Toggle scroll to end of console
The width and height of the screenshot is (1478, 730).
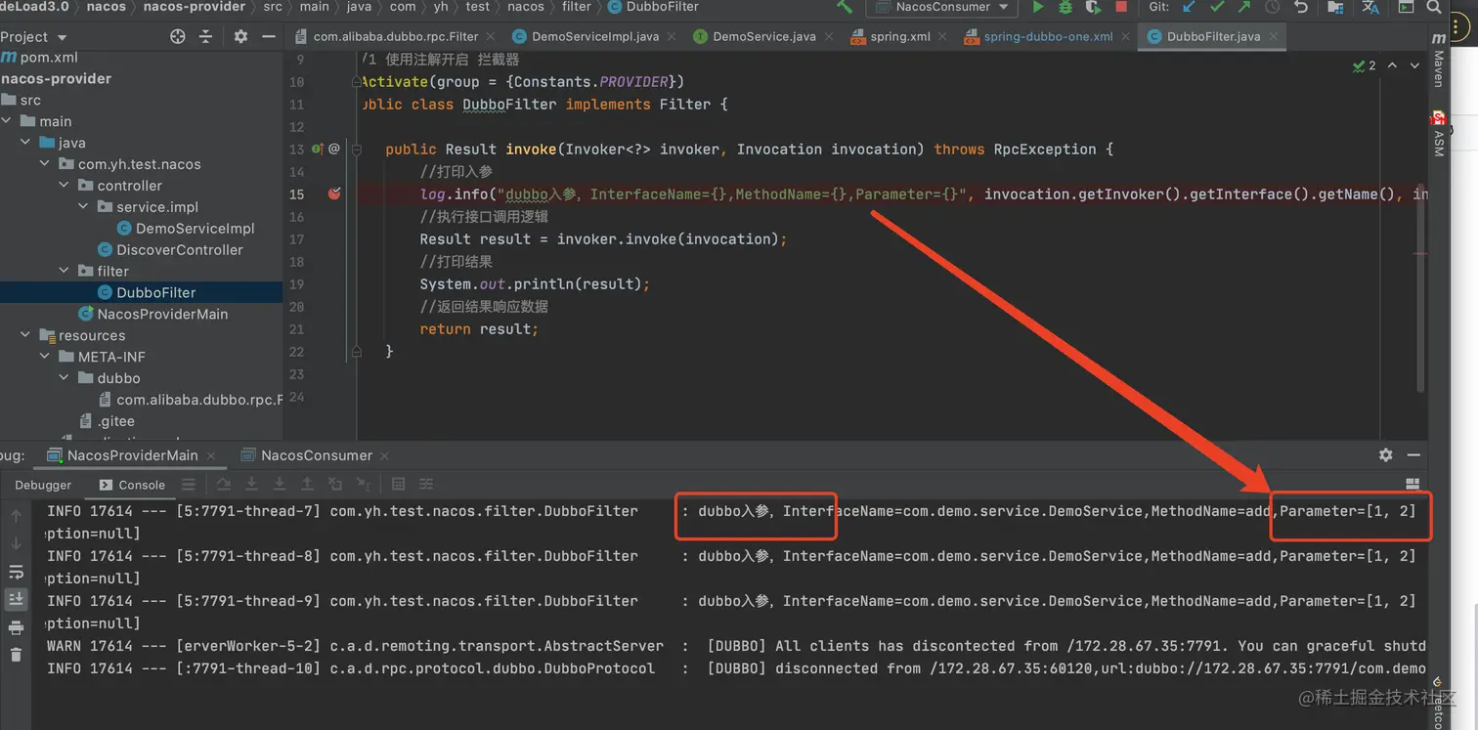(16, 599)
